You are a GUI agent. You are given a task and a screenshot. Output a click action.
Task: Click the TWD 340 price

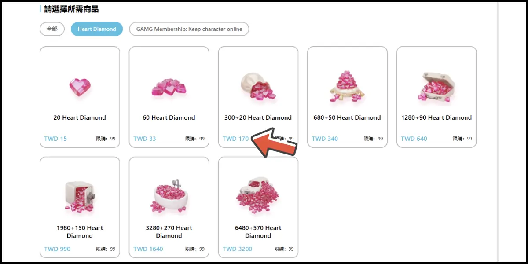(x=325, y=139)
